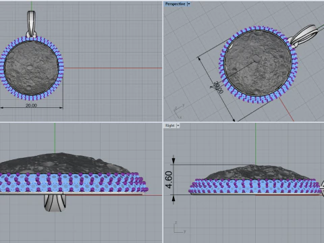Select the pendant bail loop in top-left viewport
The image size is (324, 243).
32,24
